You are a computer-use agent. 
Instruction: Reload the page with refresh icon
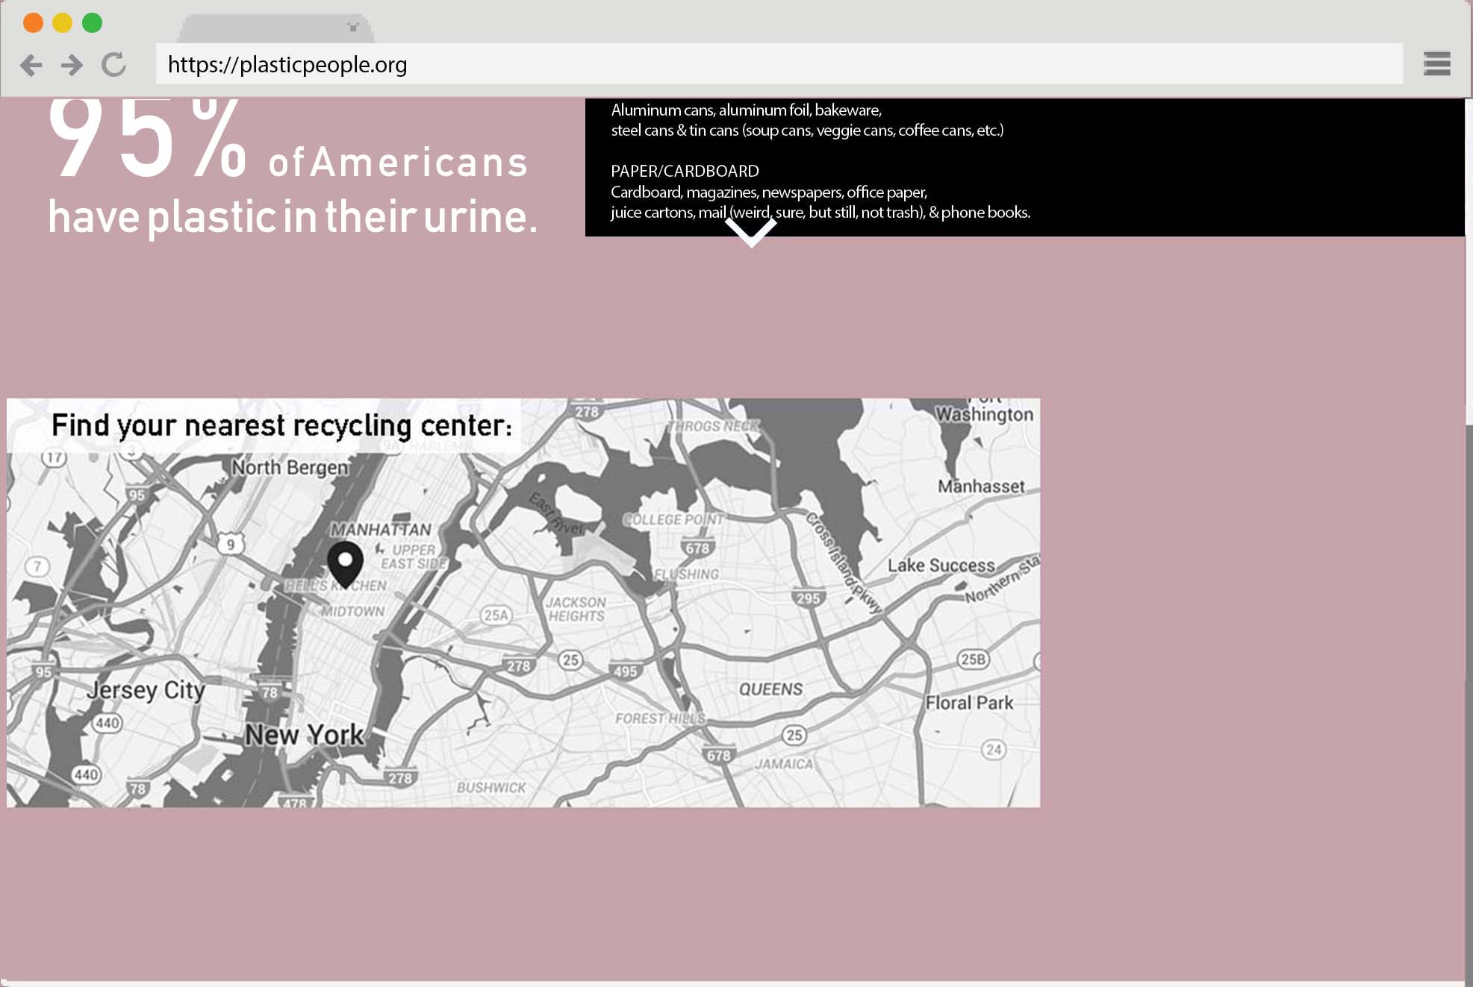[x=114, y=65]
